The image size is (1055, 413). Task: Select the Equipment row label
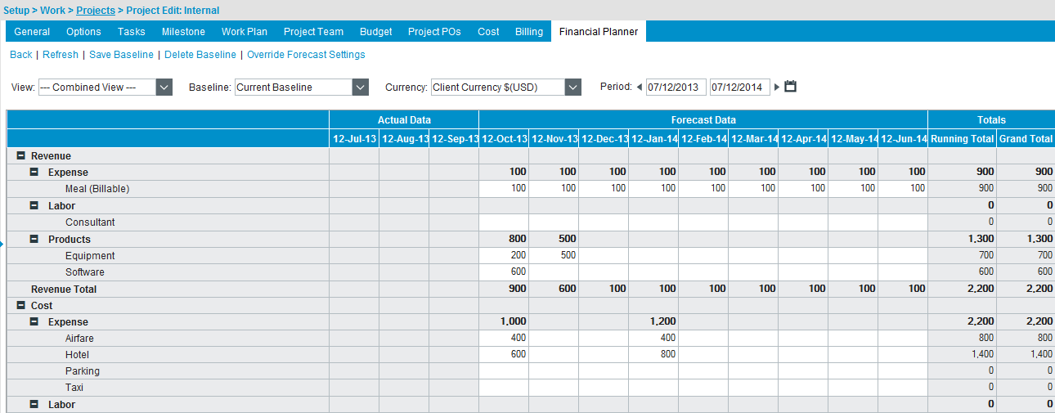click(x=90, y=256)
